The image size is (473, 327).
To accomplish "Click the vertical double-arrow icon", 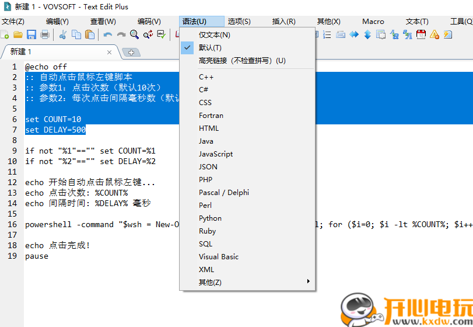I will click(367, 34).
